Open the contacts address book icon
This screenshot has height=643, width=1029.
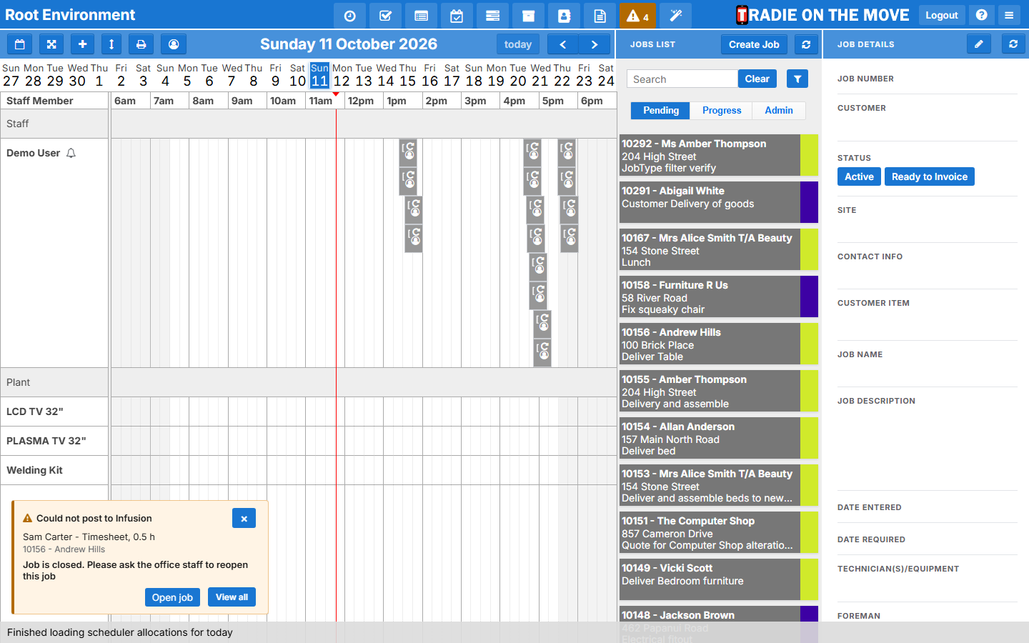pos(564,15)
